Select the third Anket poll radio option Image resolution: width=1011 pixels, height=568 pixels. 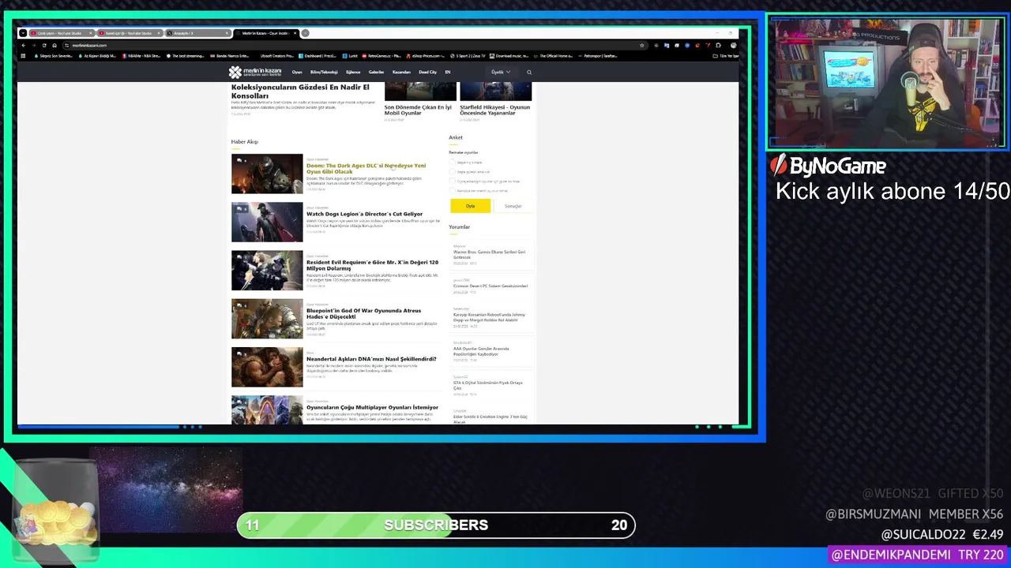pyautogui.click(x=453, y=181)
